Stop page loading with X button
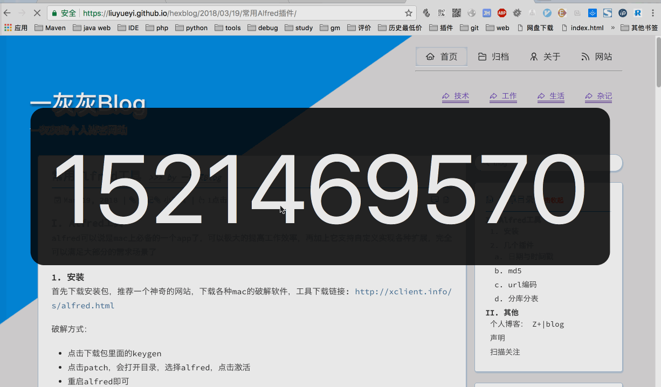This screenshot has height=387, width=661. point(37,13)
